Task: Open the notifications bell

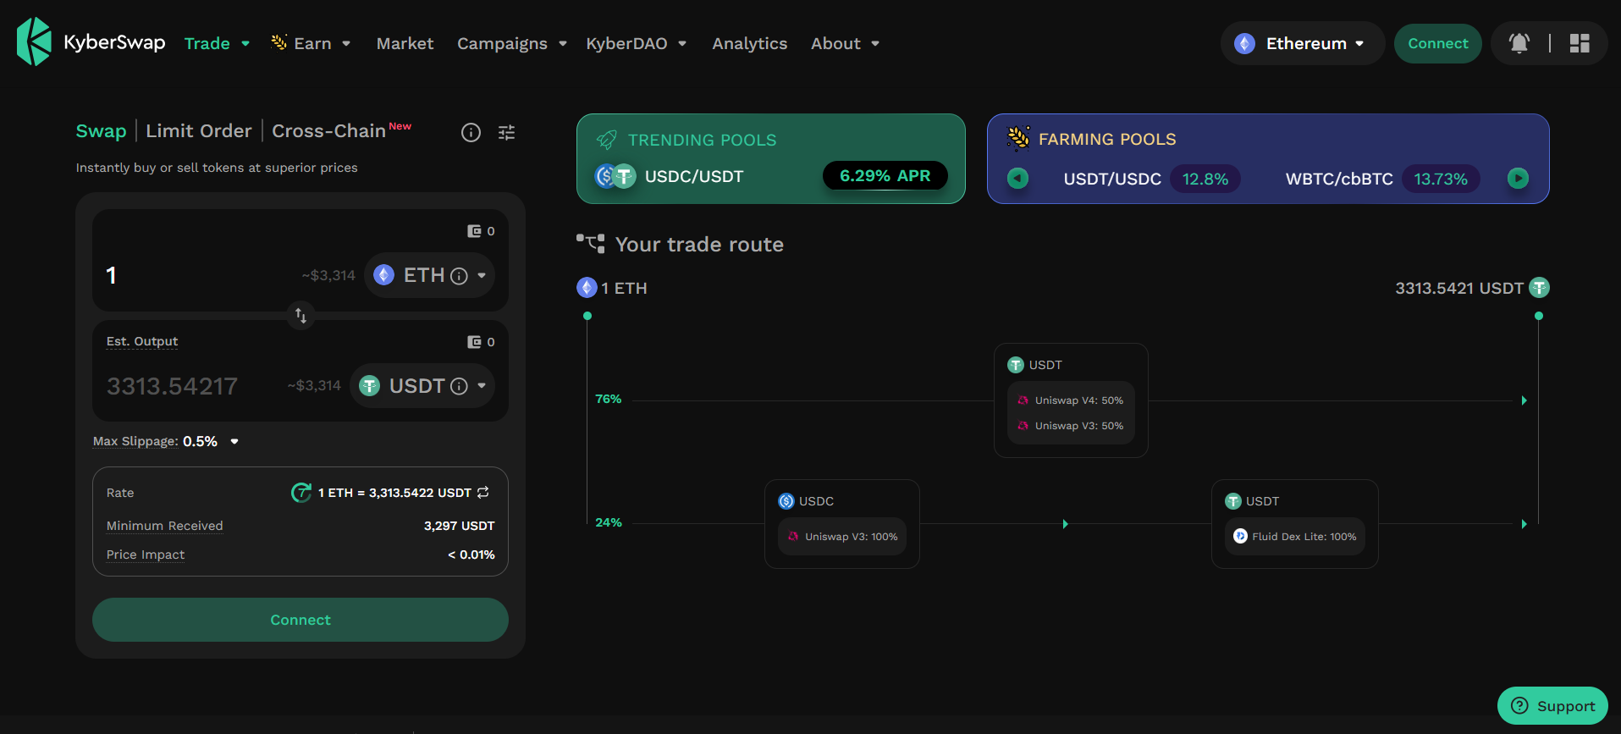Action: [x=1519, y=43]
